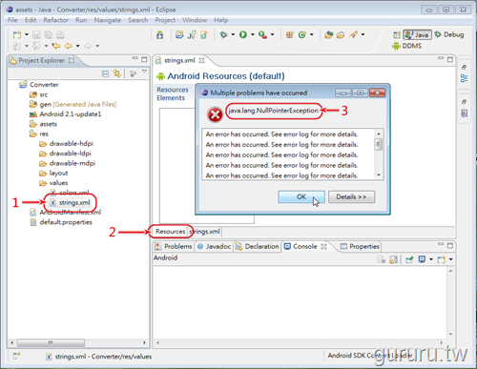Select the first error message in list
Screen dimensions: 477x369
[281, 134]
